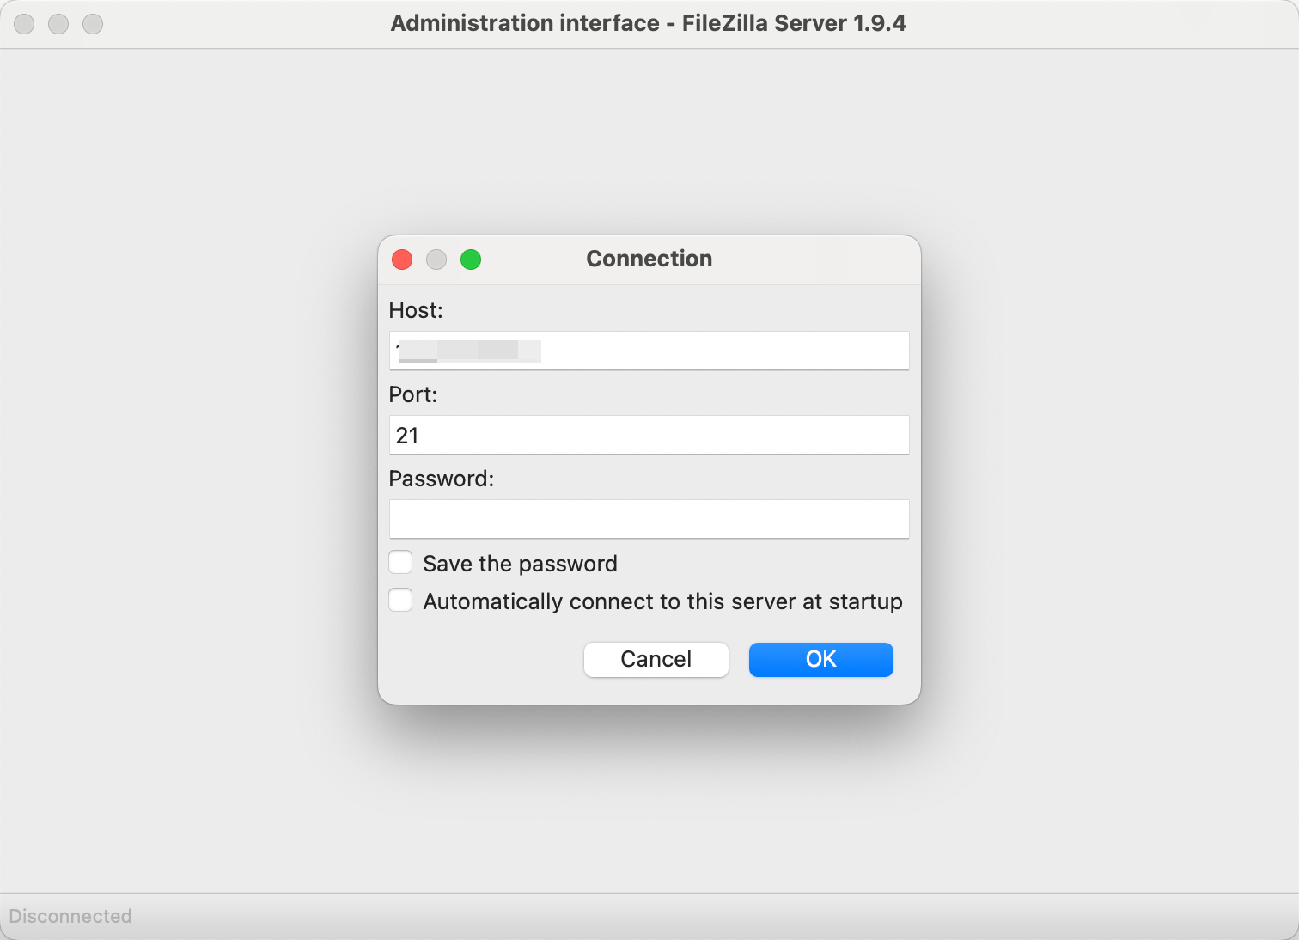Screen dimensions: 1299x940
Task: Click the dialog's gray minimize button
Action: pyautogui.click(x=436, y=259)
